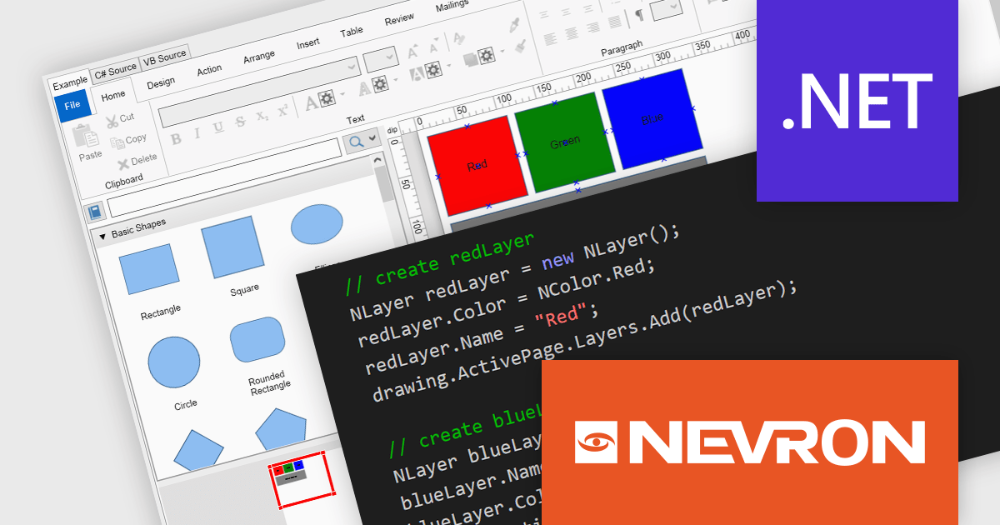
Task: Click the shape library scroll up arrow
Action: tap(377, 158)
